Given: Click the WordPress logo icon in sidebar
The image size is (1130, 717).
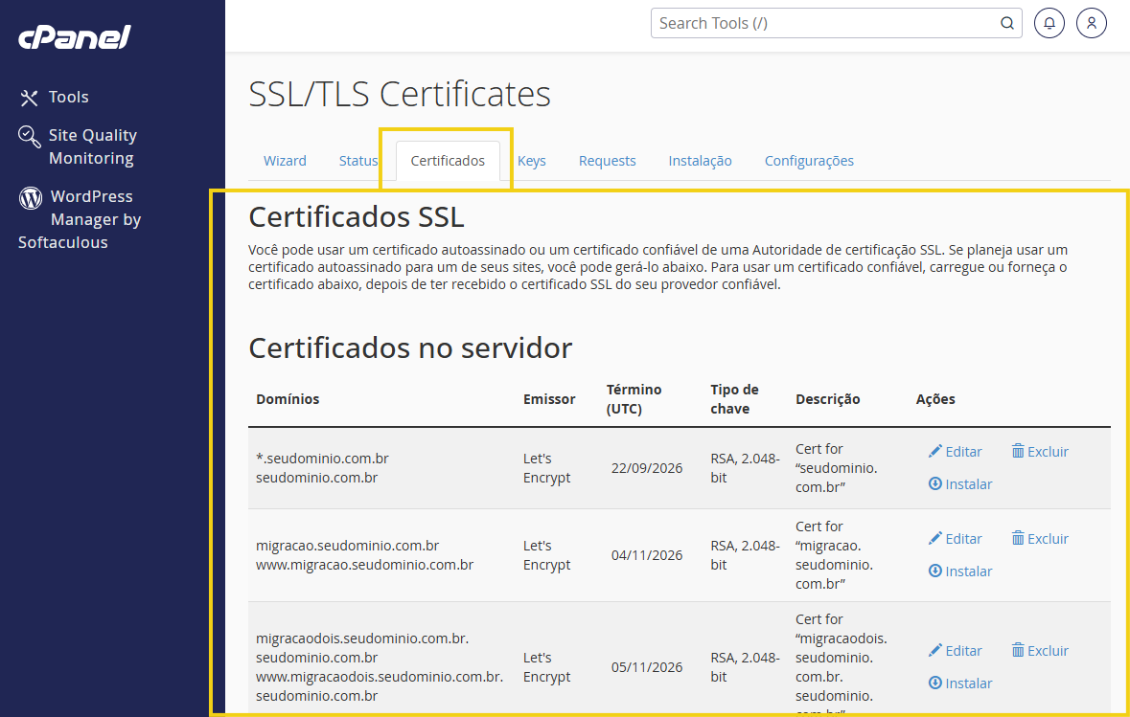Looking at the screenshot, I should click(31, 197).
